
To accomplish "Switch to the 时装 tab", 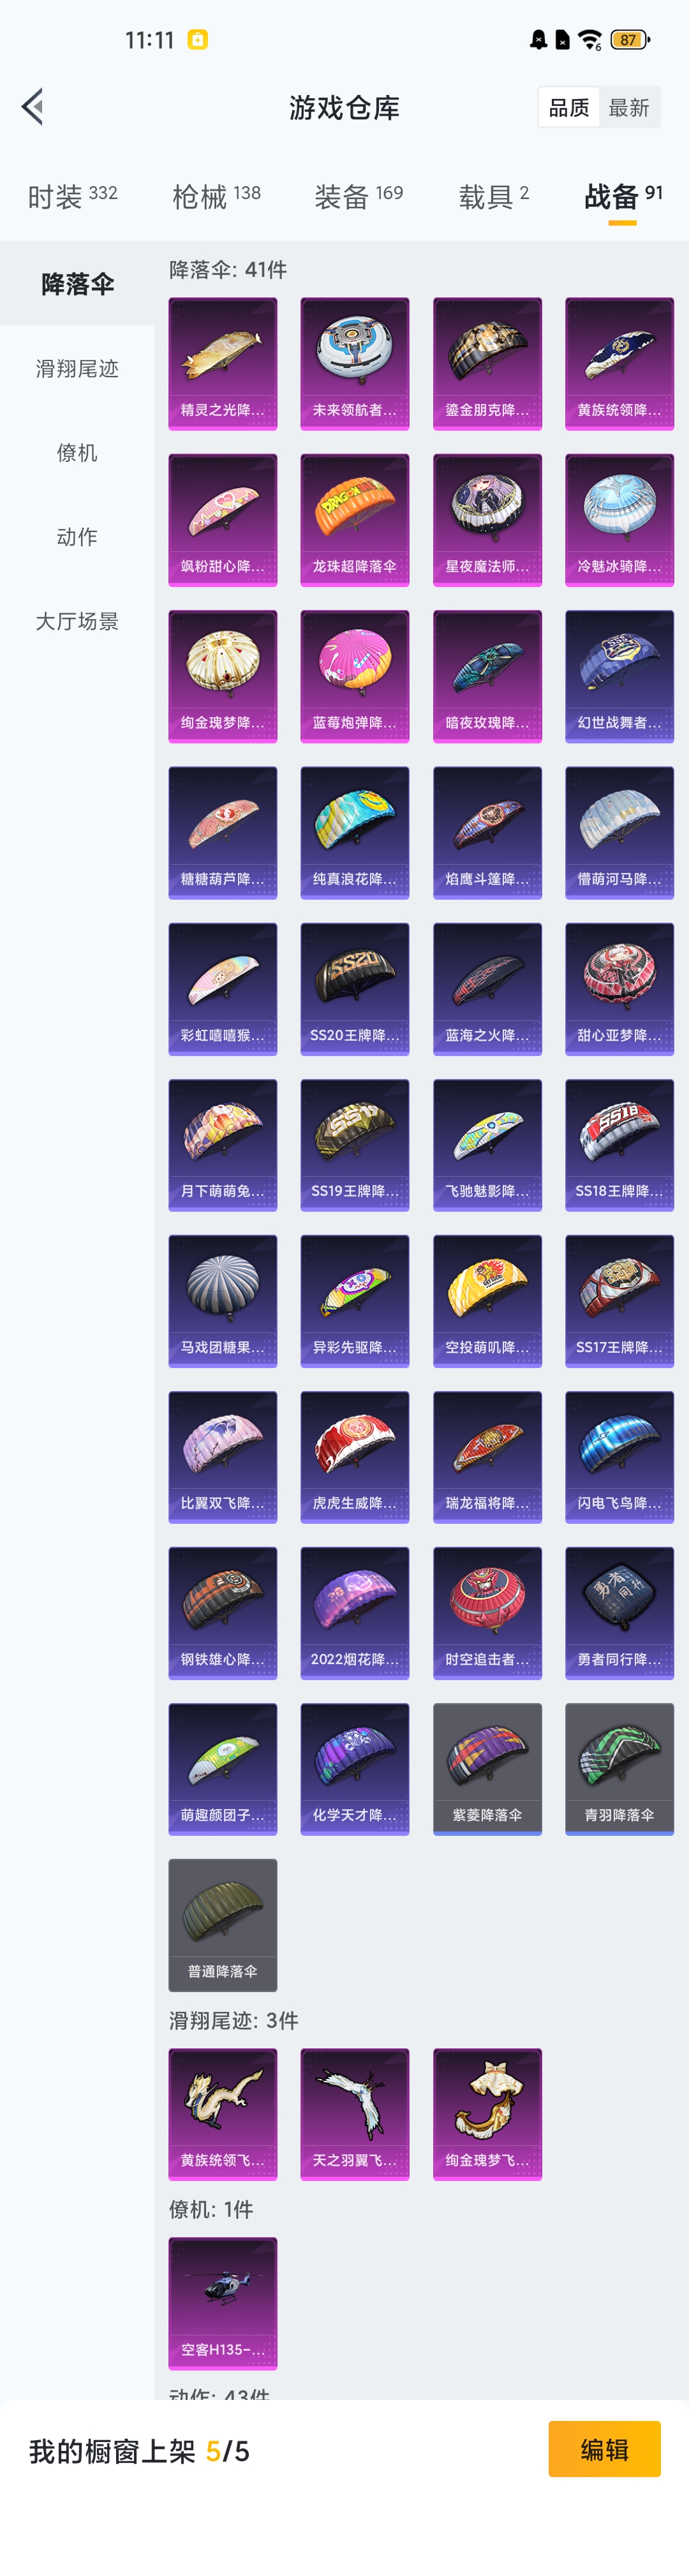I will (x=72, y=197).
